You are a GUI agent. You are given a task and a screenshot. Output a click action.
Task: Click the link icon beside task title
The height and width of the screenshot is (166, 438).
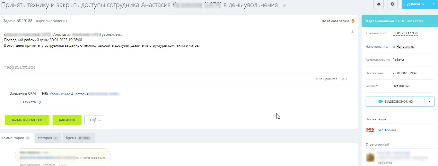[x=285, y=6]
